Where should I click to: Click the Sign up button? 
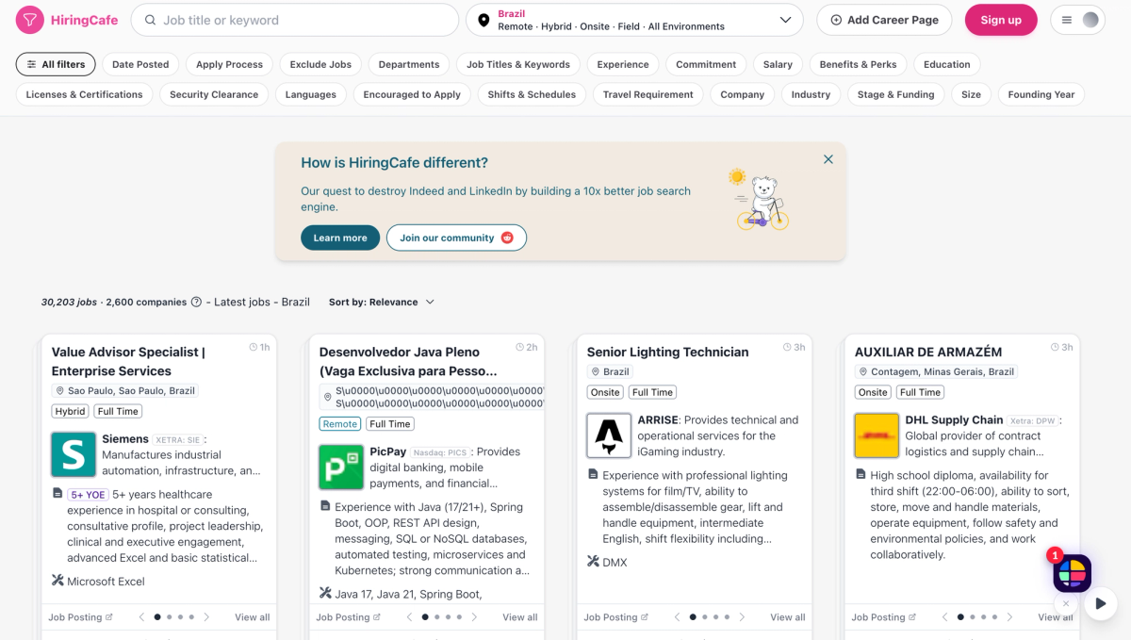[1001, 20]
